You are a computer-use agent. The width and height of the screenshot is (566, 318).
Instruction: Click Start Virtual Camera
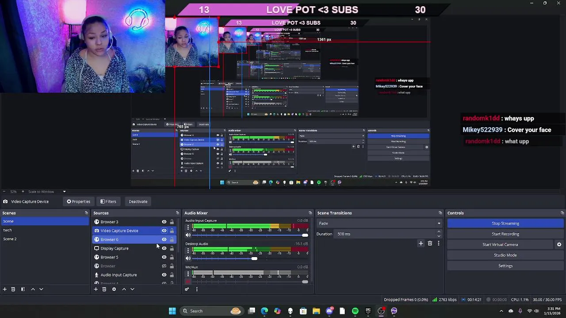(500, 245)
